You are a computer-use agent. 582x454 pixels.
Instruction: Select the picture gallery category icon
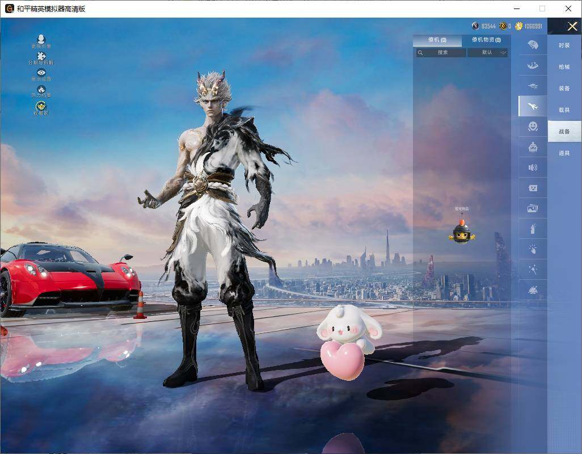[533, 208]
